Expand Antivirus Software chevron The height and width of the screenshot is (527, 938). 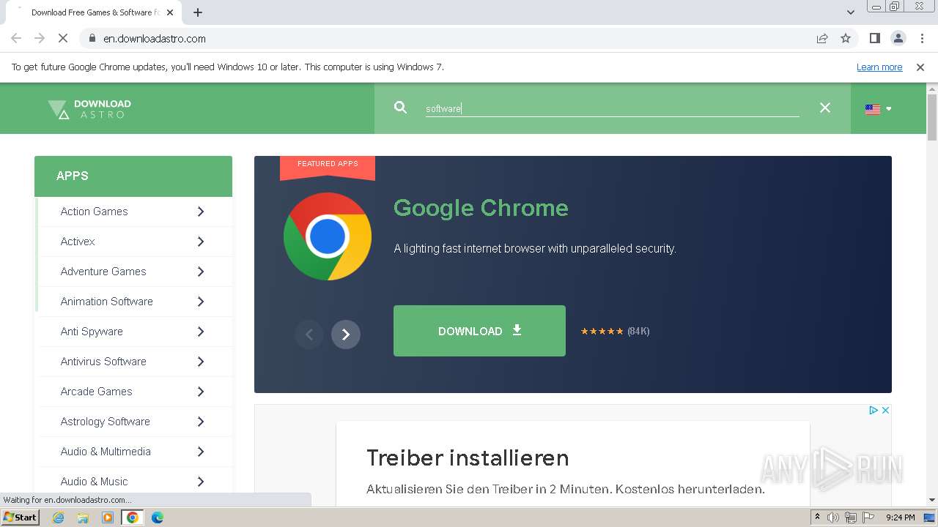[x=201, y=362]
